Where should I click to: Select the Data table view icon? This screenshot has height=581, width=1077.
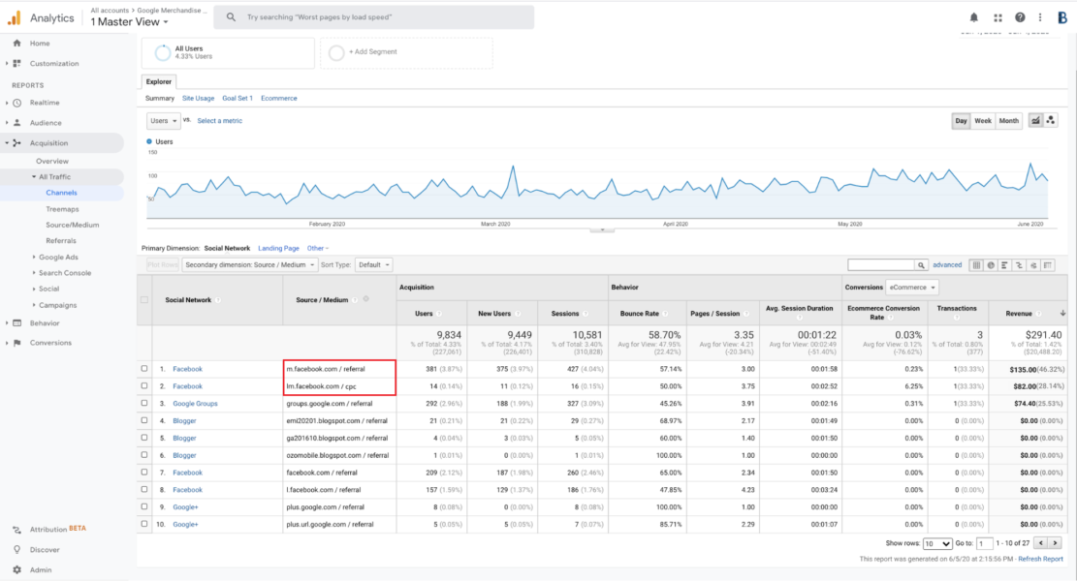(976, 264)
